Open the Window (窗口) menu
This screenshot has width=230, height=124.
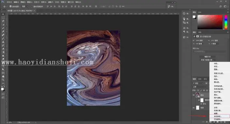[71, 2]
